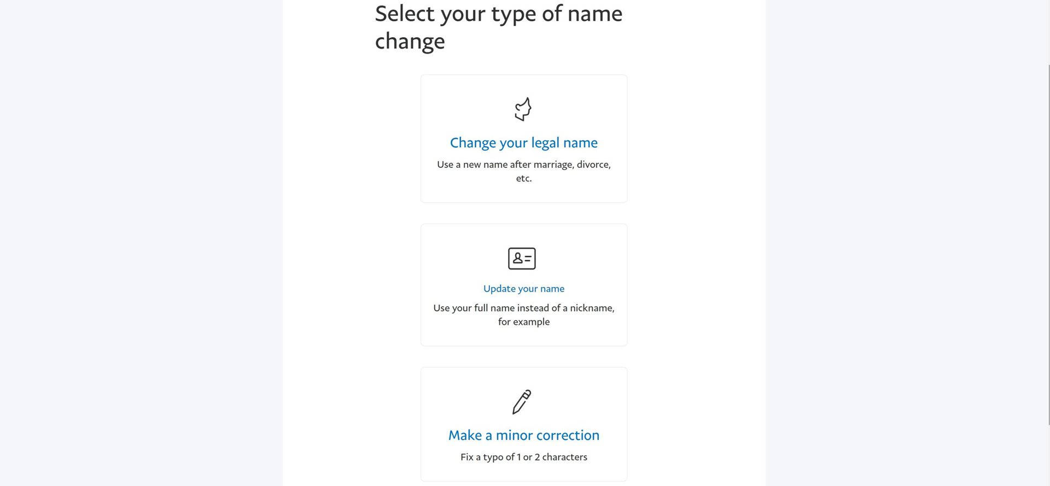Click the gray page margin on the right
1050x486 pixels.
coord(902,246)
